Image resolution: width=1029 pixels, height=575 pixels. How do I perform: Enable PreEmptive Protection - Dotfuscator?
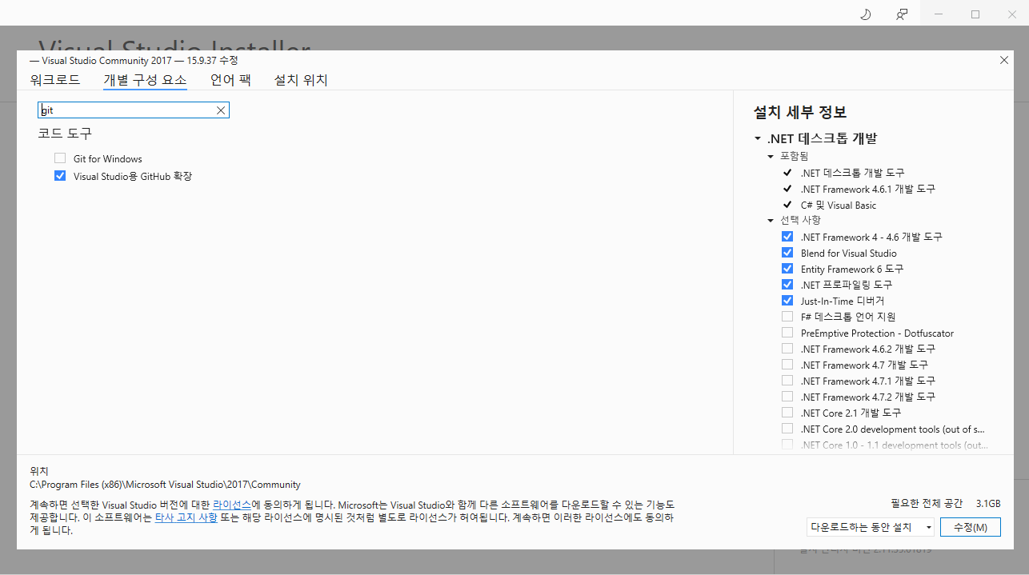[x=787, y=333]
